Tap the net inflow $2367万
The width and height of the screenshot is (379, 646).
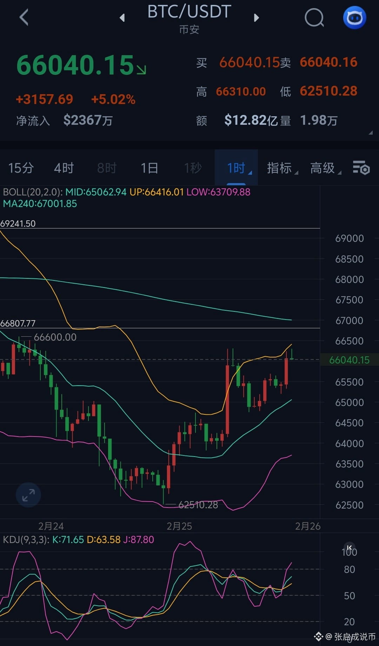88,120
